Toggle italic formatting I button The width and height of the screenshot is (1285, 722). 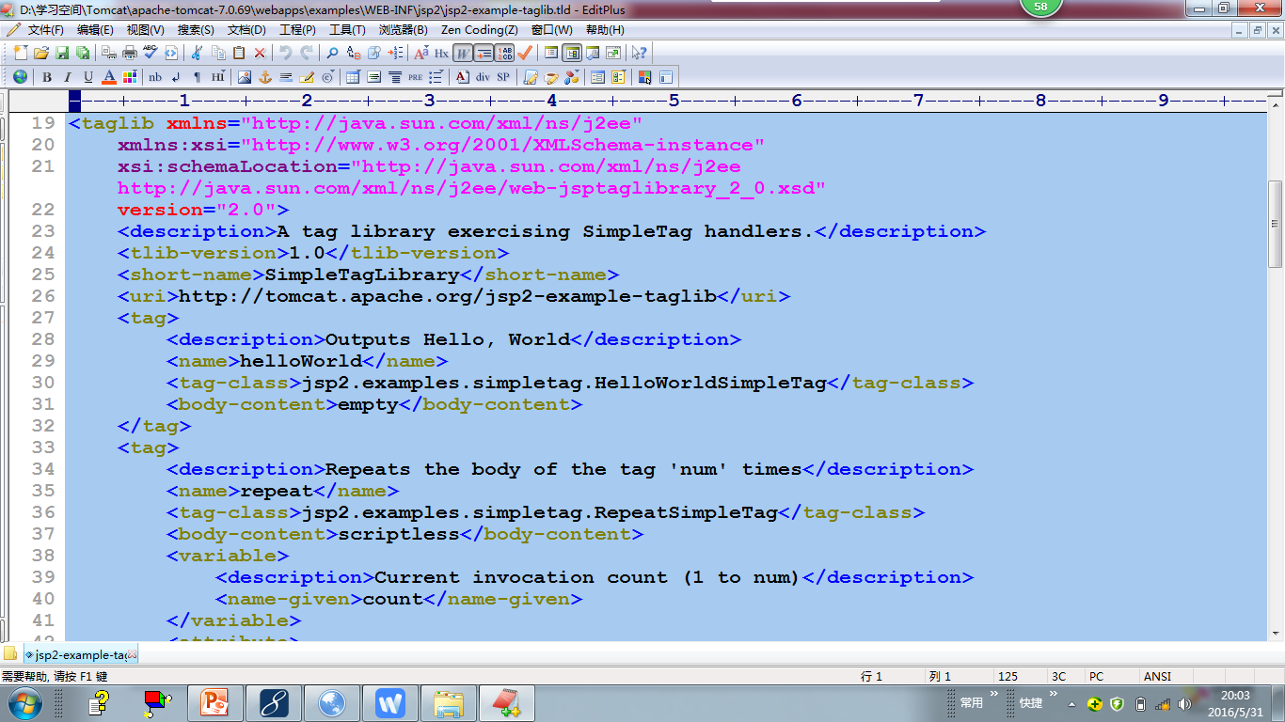[x=68, y=77]
